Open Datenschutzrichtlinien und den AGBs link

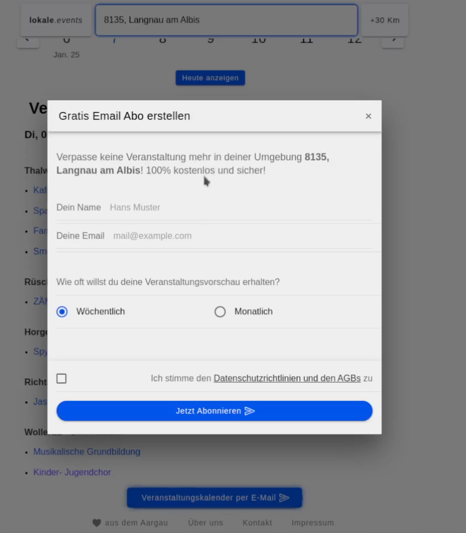pos(287,378)
